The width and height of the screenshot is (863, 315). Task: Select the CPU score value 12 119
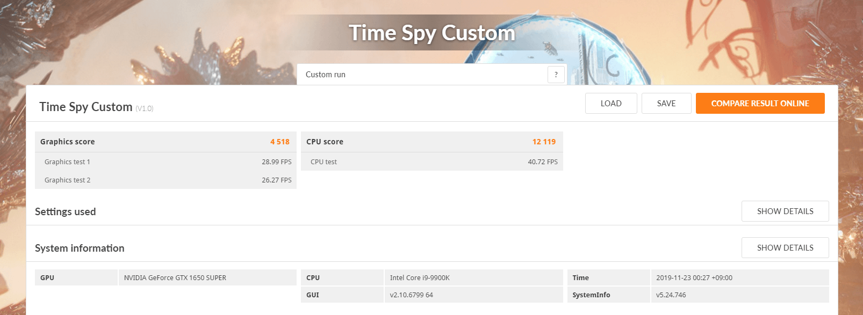pyautogui.click(x=544, y=142)
